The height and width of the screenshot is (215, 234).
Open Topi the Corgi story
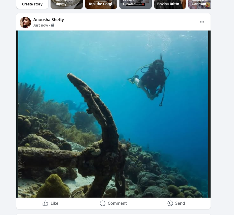(x=101, y=4)
